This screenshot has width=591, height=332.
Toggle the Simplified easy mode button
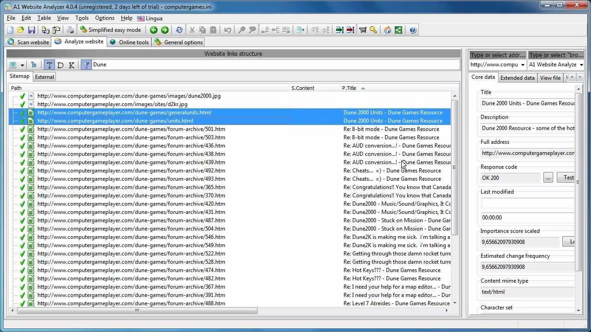110,30
